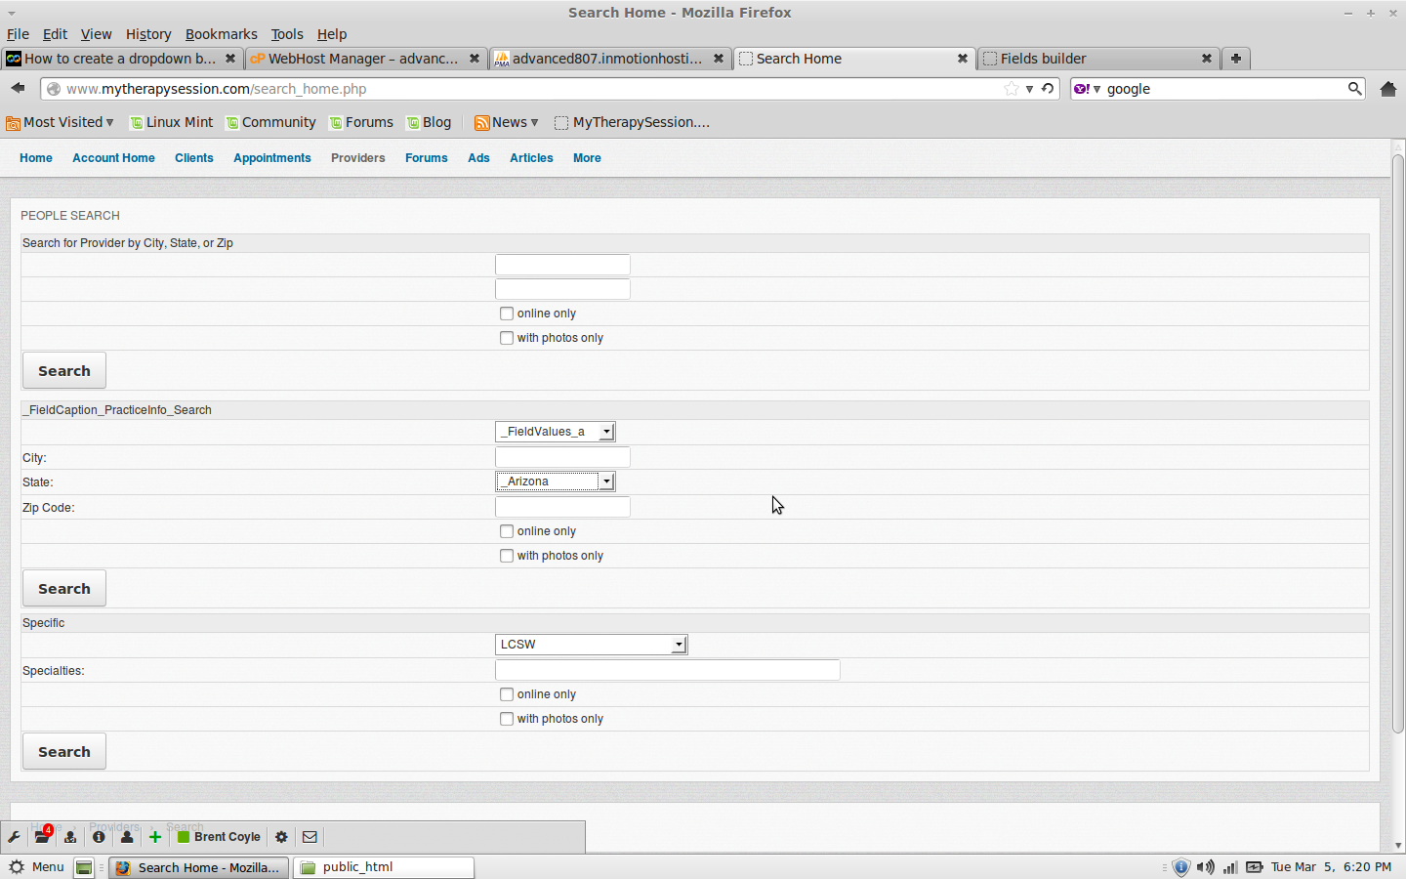This screenshot has height=879, width=1406.
Task: Switch to the Fields builder tab
Action: (x=1094, y=59)
